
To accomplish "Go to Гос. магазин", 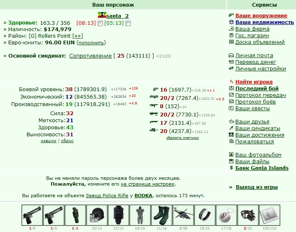I will [252, 35].
